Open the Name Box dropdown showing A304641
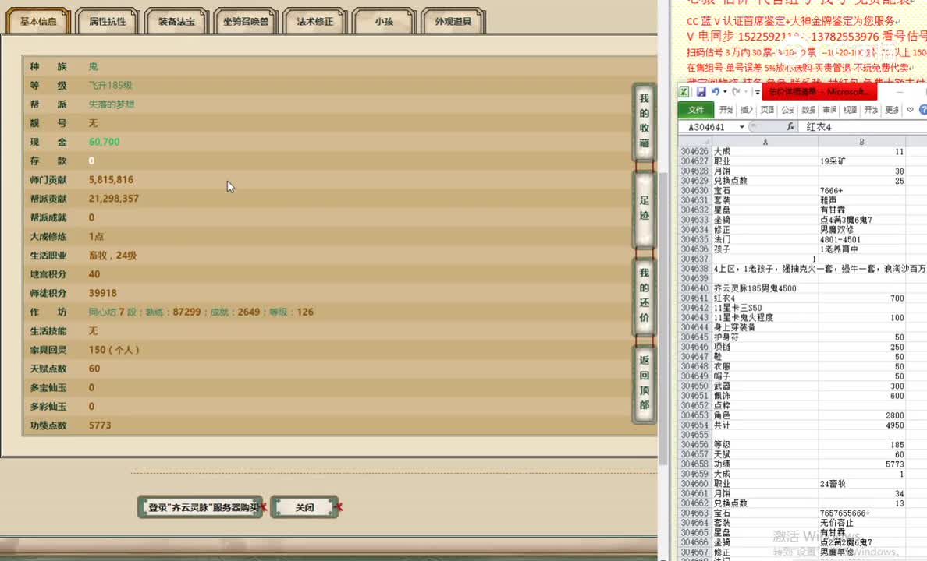 [741, 126]
